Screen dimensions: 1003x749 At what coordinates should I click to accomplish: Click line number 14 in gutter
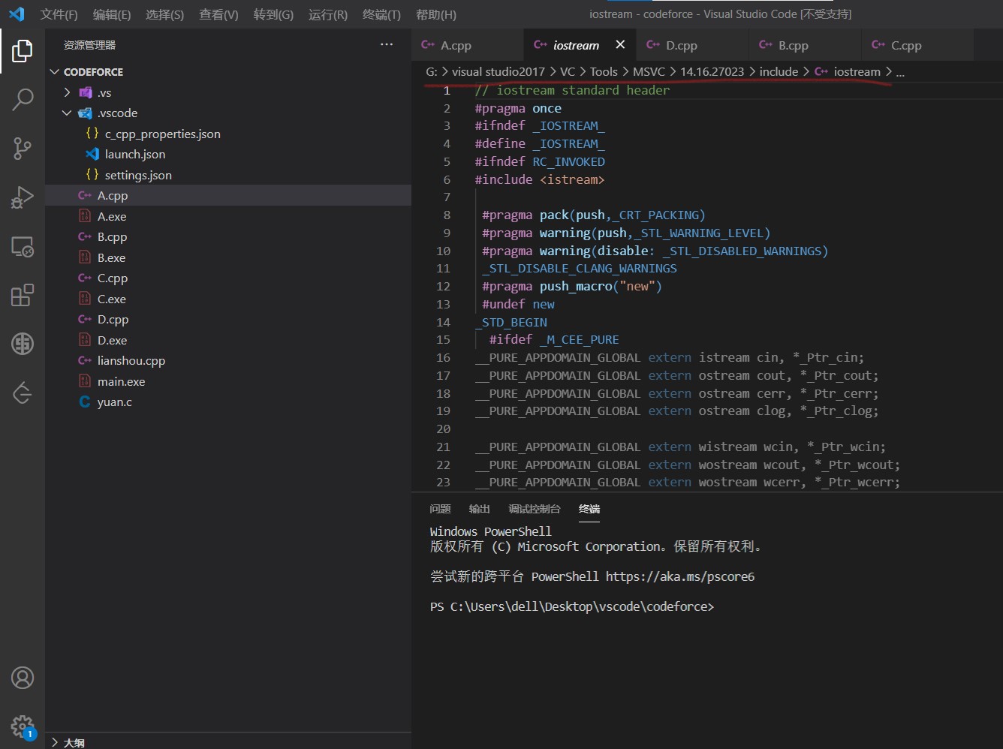[443, 322]
